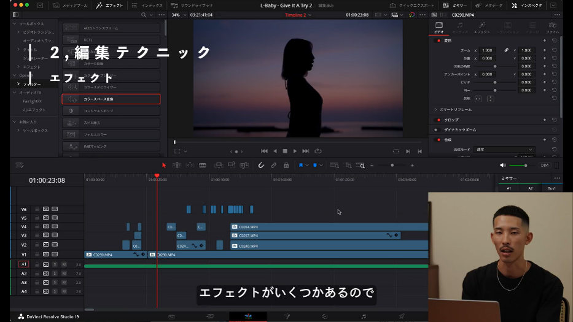573x322 pixels.
Task: Switch to the エフェクト inspector tab
Action: point(481,28)
